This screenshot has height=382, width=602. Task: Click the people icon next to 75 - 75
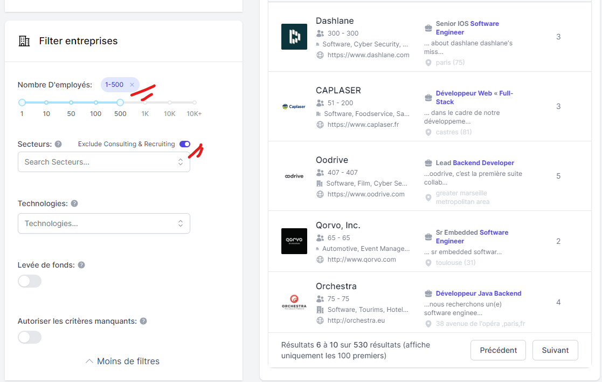pyautogui.click(x=320, y=298)
